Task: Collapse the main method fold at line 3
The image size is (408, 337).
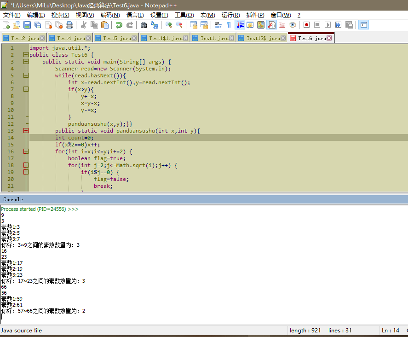Action: [x=26, y=62]
